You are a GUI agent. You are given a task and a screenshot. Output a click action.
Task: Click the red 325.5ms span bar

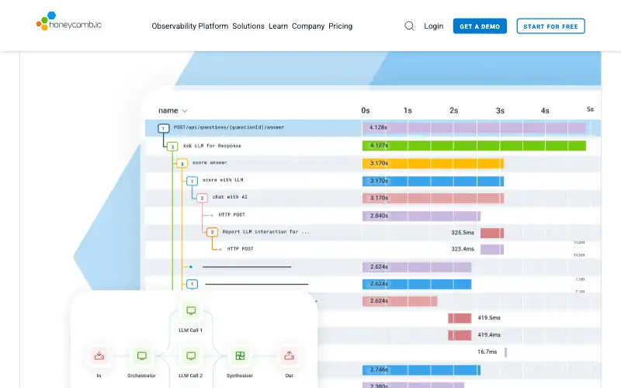coord(492,234)
